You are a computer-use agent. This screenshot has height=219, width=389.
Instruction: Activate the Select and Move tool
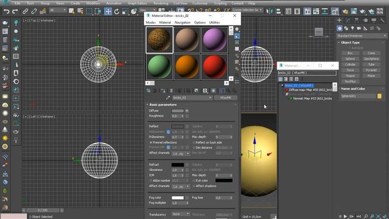(x=108, y=11)
